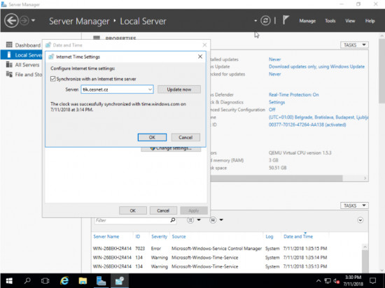Expand the time server dropdown list
Screen dimensions: 385x288
point(150,89)
